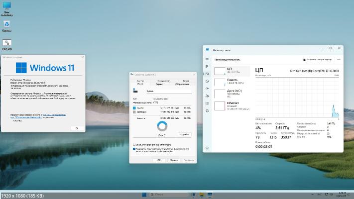Open Task Manager more options ellipsis
This screenshot has height=199, width=354.
[339, 60]
